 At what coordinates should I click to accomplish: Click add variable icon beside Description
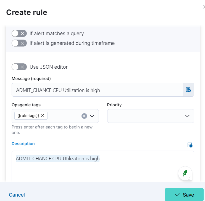coord(190,145)
